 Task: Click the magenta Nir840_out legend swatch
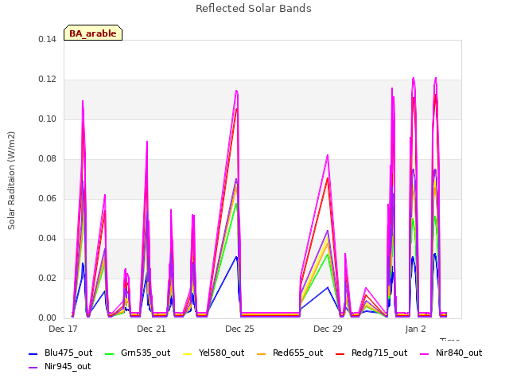[425, 353]
